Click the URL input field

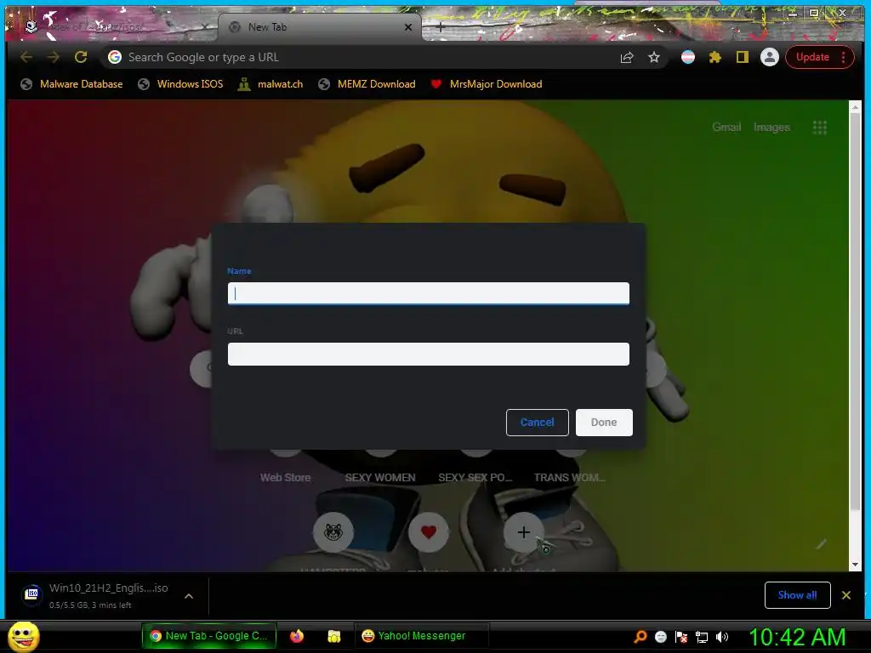click(x=429, y=354)
